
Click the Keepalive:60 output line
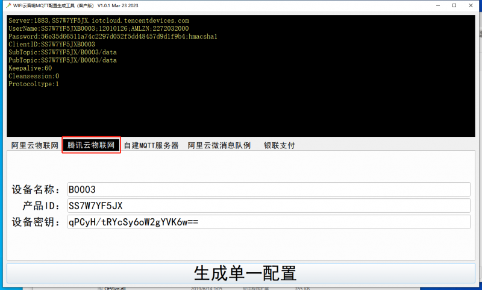(30, 68)
